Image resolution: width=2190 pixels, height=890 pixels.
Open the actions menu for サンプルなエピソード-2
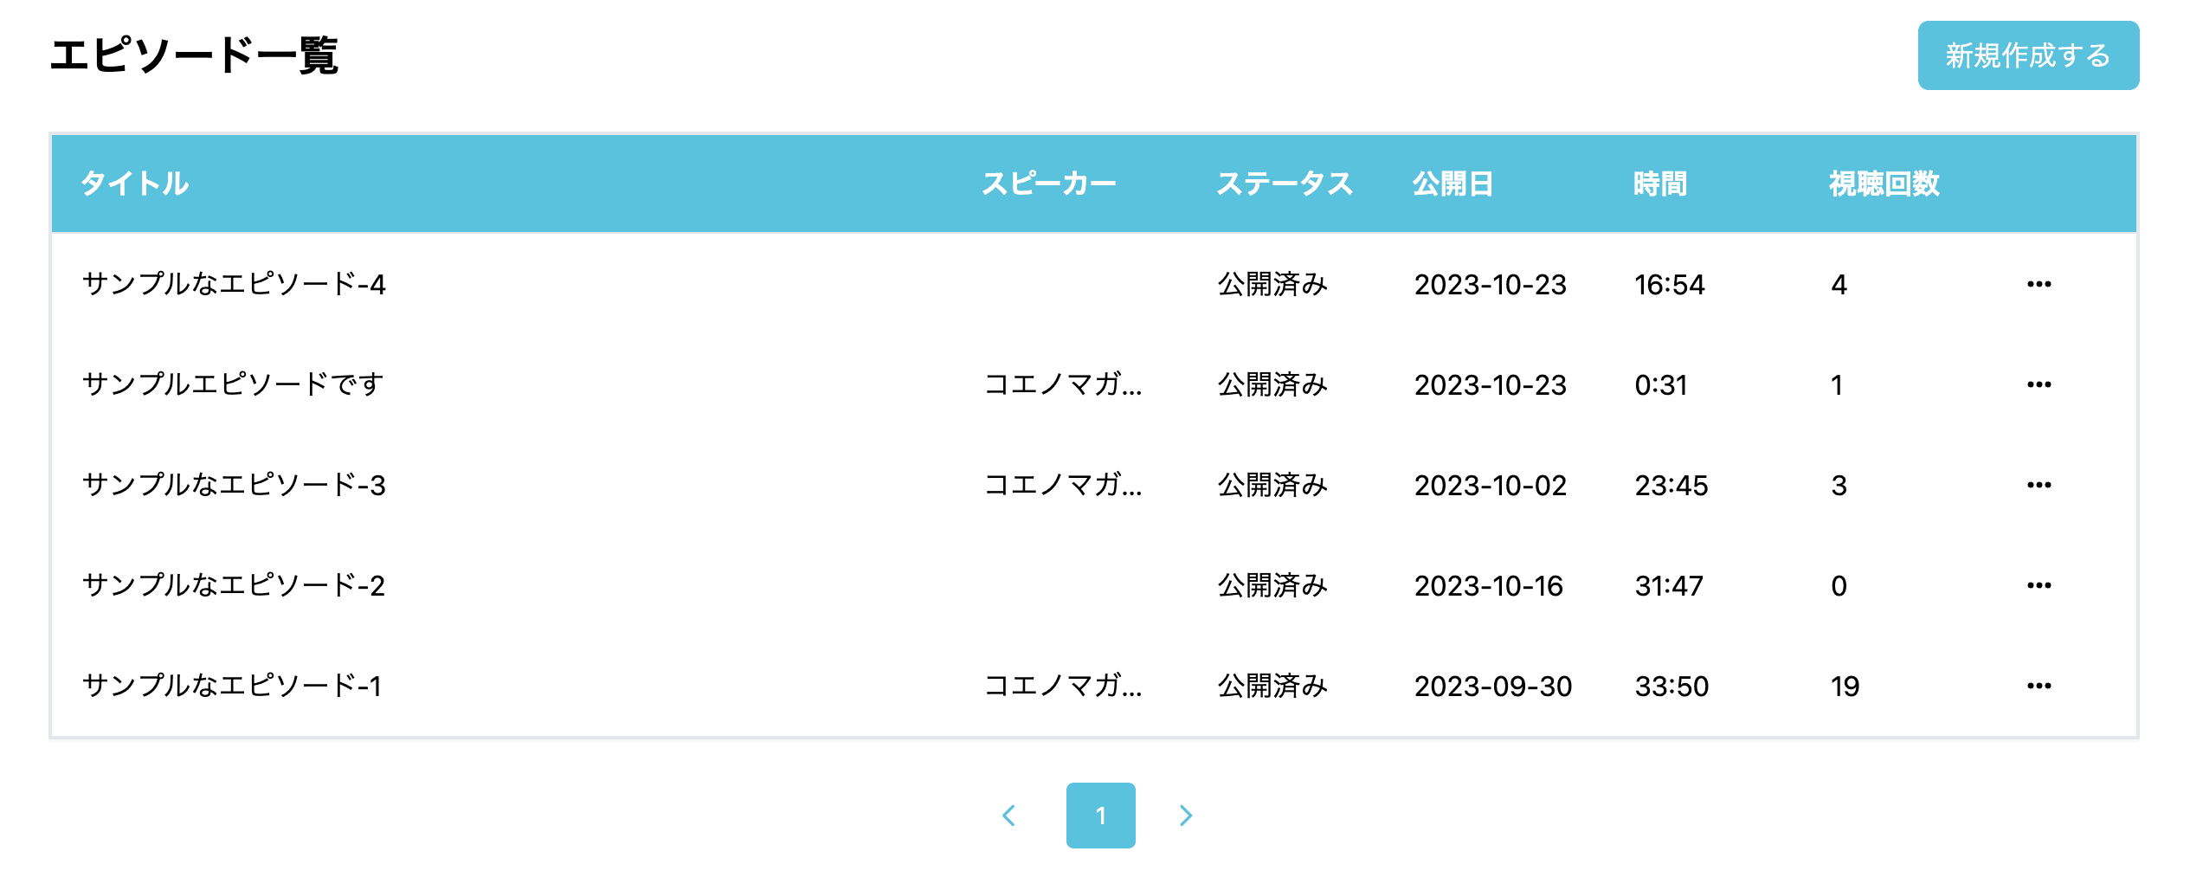click(2040, 584)
